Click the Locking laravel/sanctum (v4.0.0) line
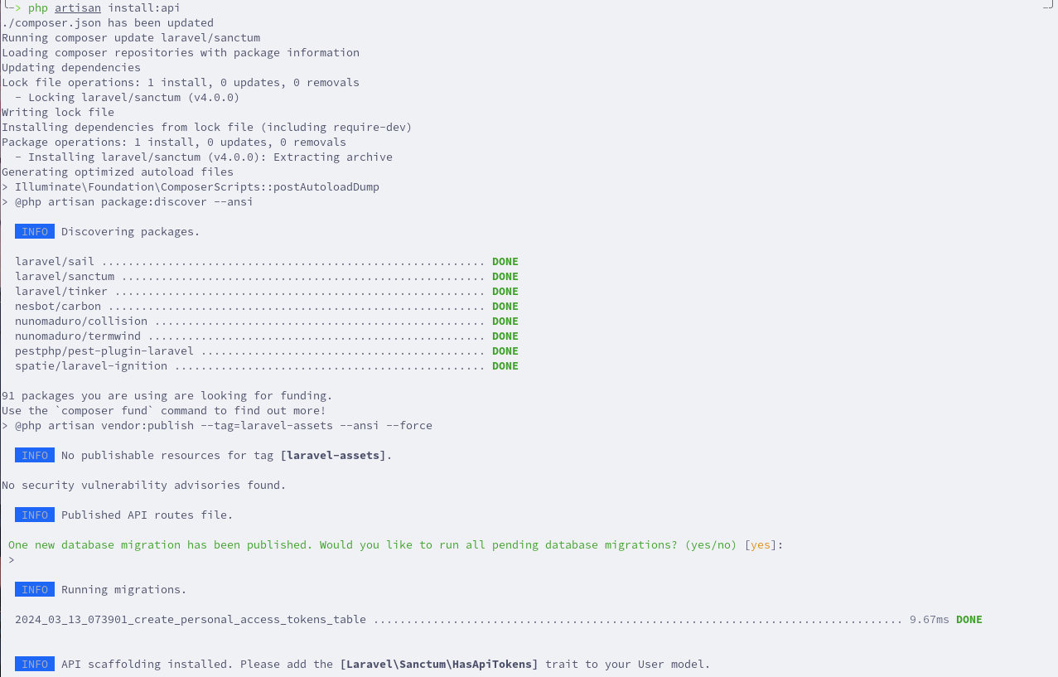1058x677 pixels. pos(128,97)
